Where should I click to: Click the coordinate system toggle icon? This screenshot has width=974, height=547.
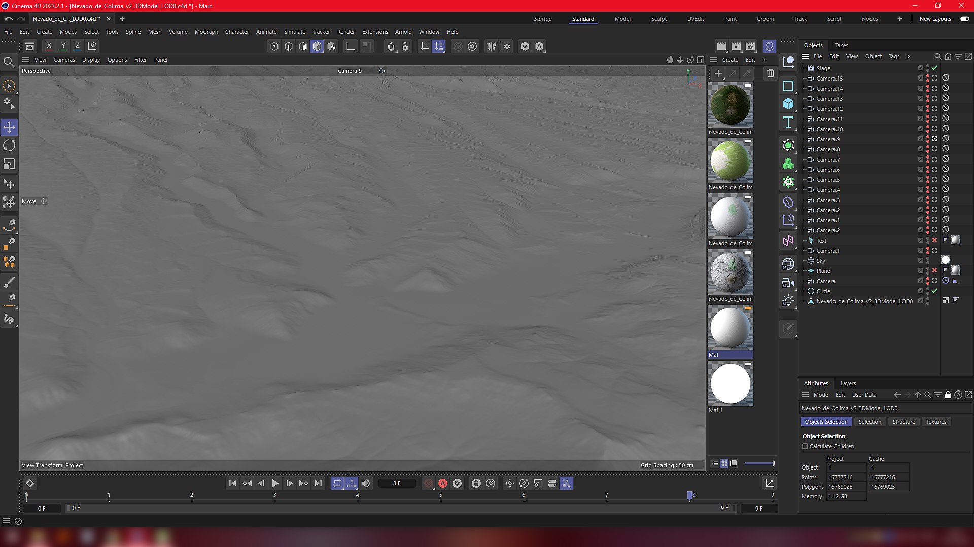[92, 46]
